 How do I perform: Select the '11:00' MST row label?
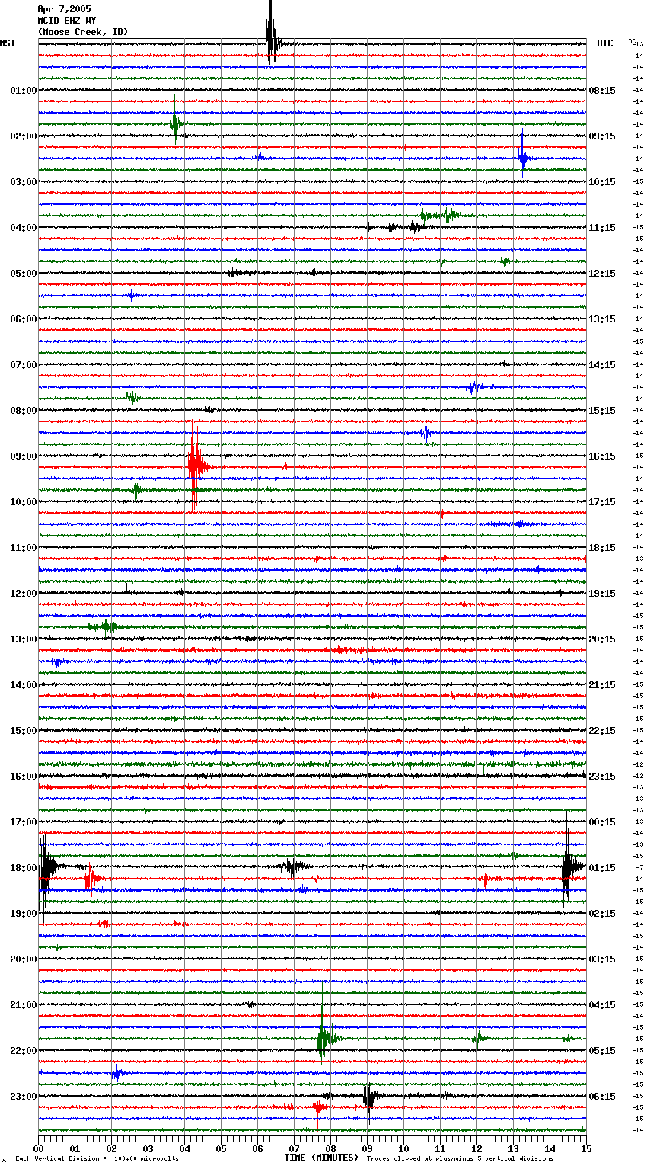point(24,548)
